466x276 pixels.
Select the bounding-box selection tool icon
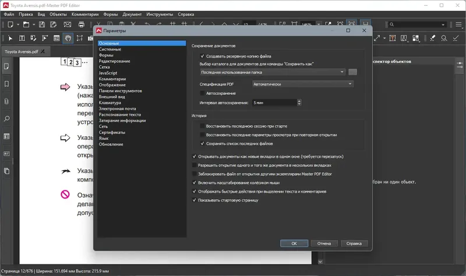80,38
